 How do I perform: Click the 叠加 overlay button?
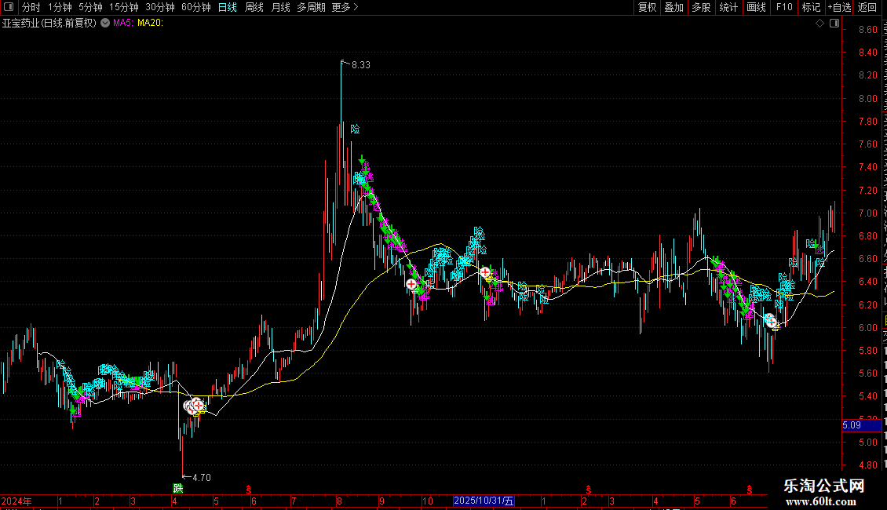click(x=673, y=7)
